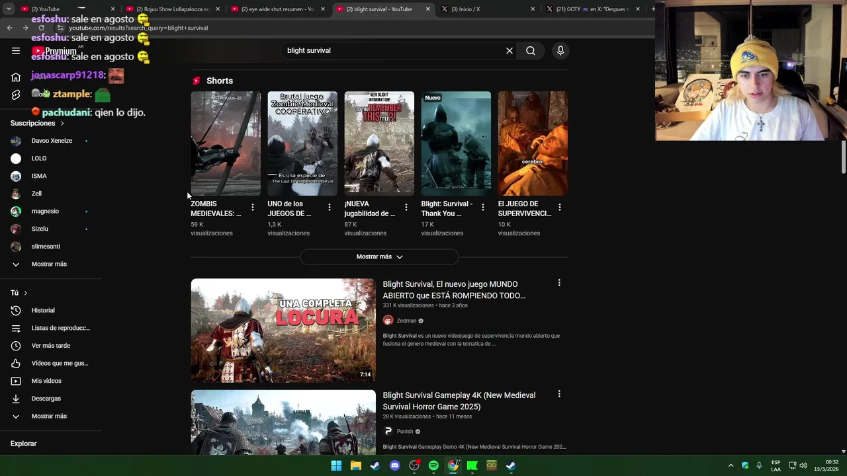Open the YouTube hamburger guide menu
Viewport: 847px width, 476px height.
[16, 51]
